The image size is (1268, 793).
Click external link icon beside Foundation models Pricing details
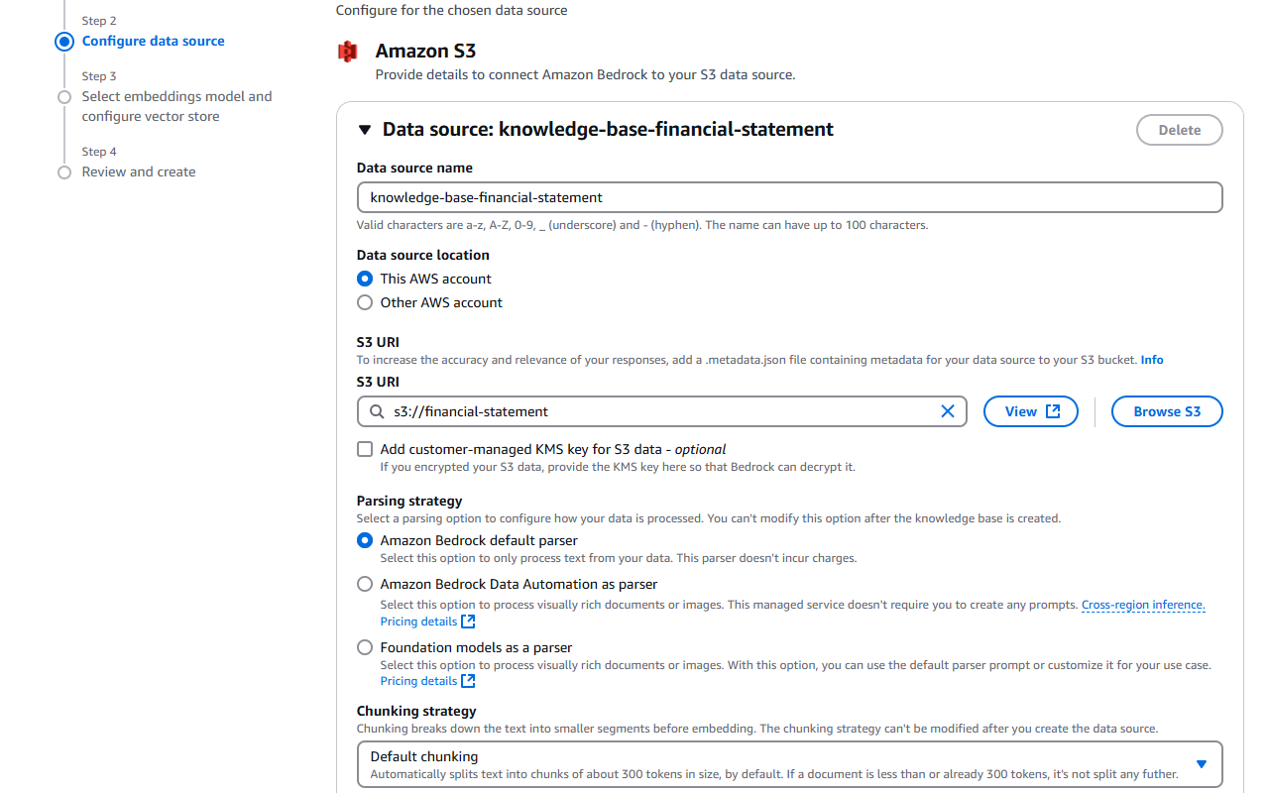(x=468, y=681)
